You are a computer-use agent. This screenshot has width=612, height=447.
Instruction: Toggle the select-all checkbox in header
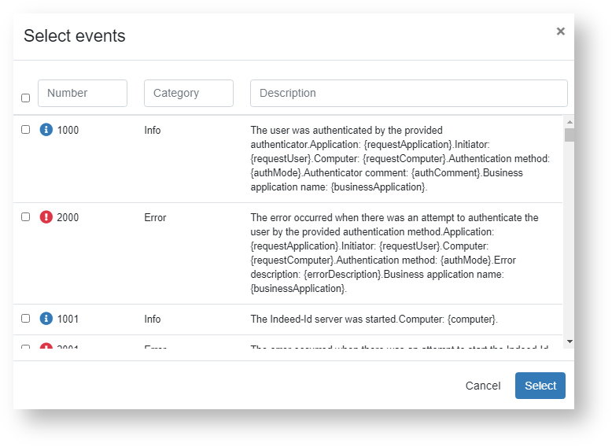pyautogui.click(x=25, y=98)
